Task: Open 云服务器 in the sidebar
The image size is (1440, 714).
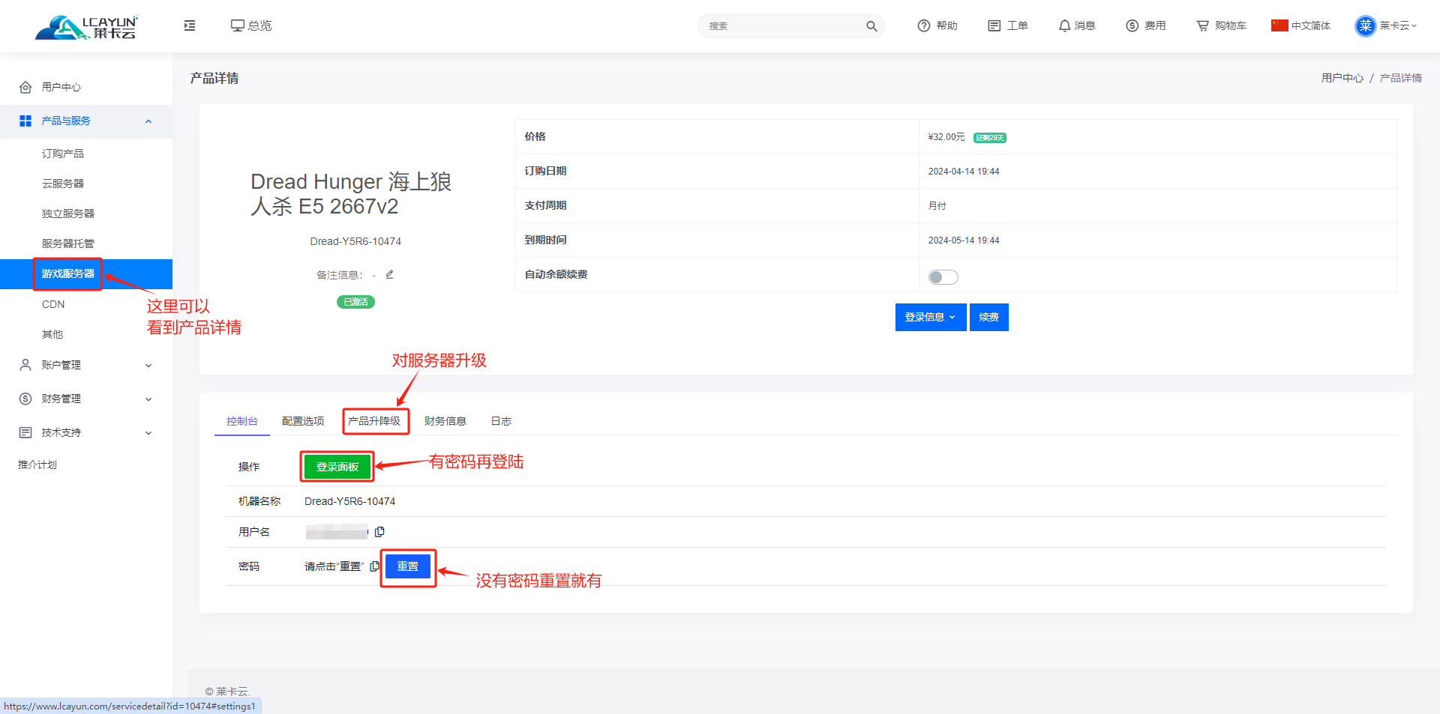Action: pos(63,184)
